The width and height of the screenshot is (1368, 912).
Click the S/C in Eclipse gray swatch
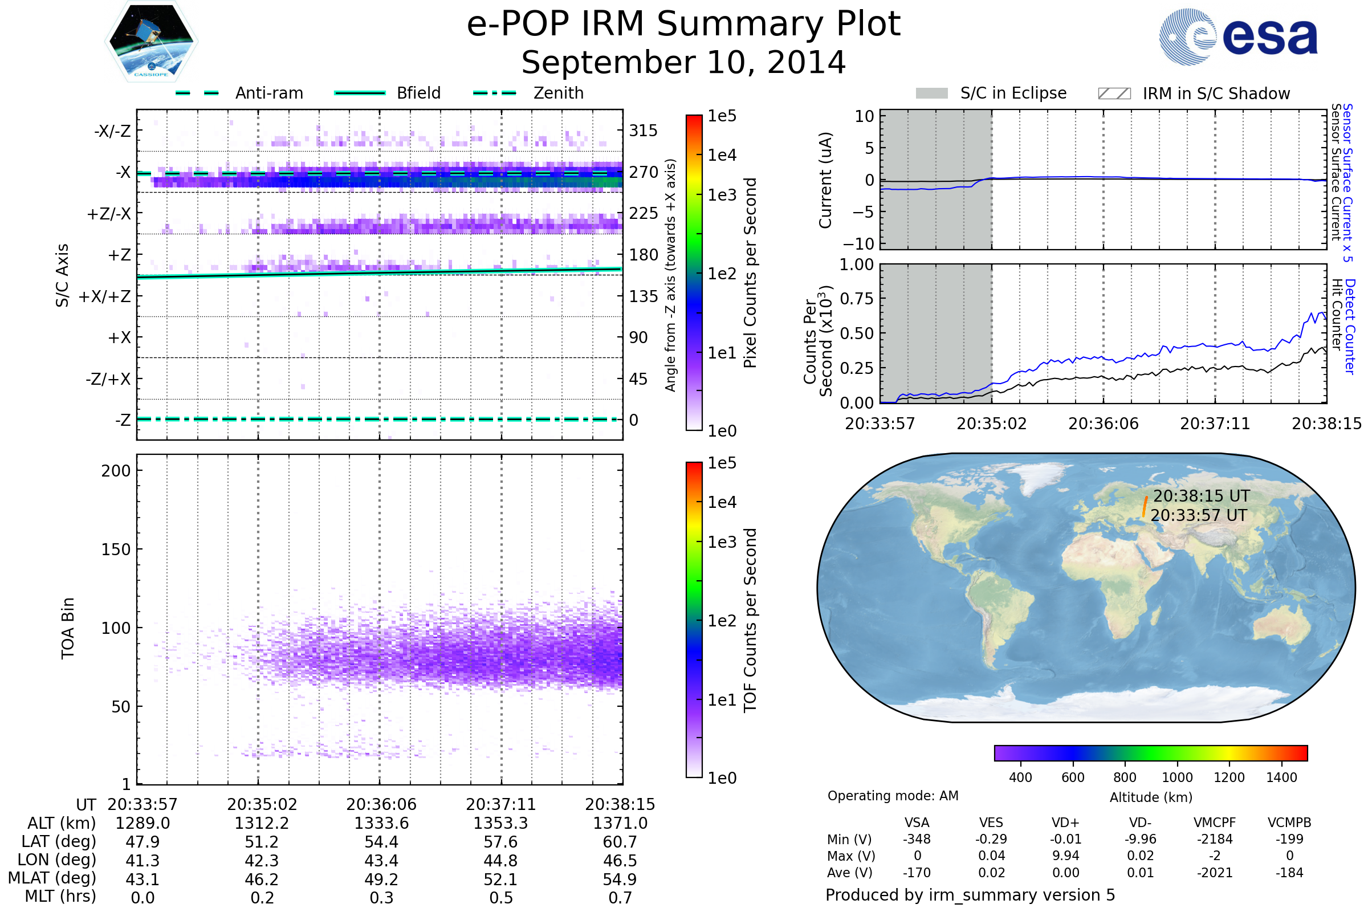click(x=931, y=93)
